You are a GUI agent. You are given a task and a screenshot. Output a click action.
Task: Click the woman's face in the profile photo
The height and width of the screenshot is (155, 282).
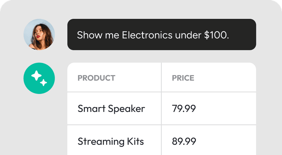(x=38, y=34)
